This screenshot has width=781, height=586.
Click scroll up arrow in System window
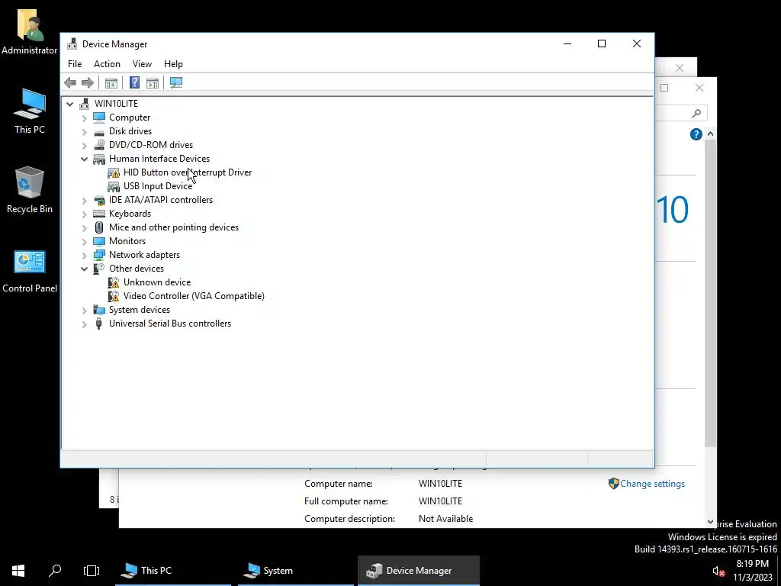pos(710,134)
